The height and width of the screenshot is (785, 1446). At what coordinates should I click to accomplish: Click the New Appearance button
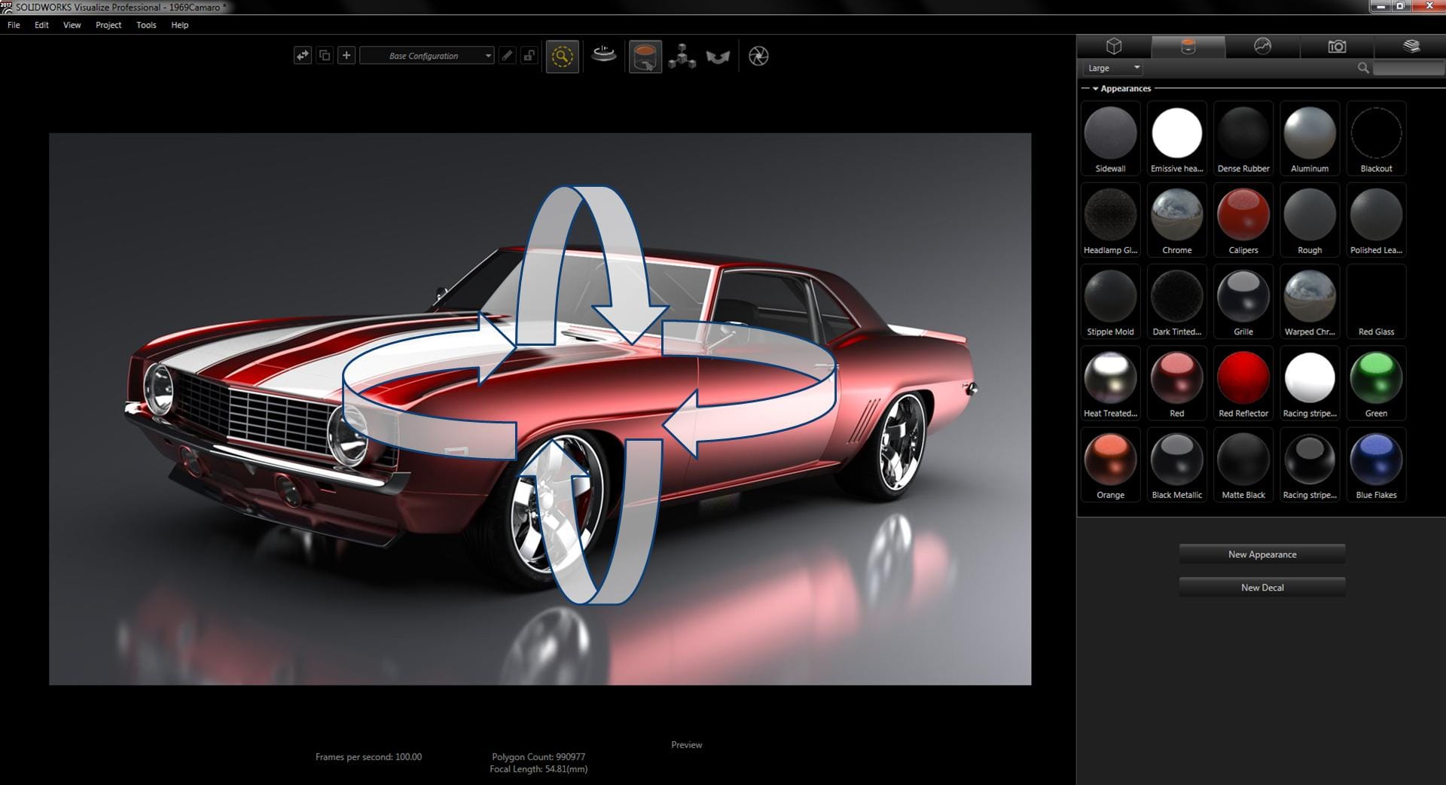pos(1262,554)
